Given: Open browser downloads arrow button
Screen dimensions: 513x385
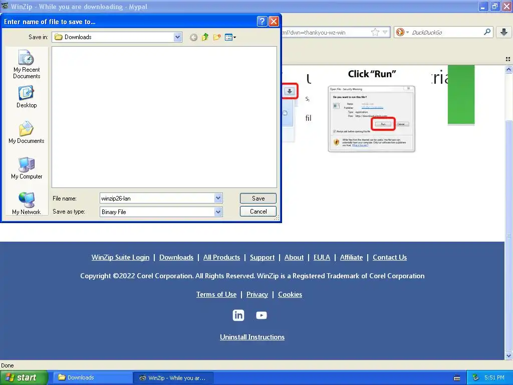Looking at the screenshot, I should pos(504,32).
